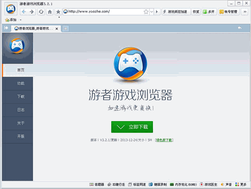
Task: Click the 添加 add favorite star
Action: point(11,20)
